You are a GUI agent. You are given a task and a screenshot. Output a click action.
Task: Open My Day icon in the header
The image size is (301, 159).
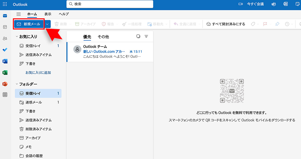[298, 4]
